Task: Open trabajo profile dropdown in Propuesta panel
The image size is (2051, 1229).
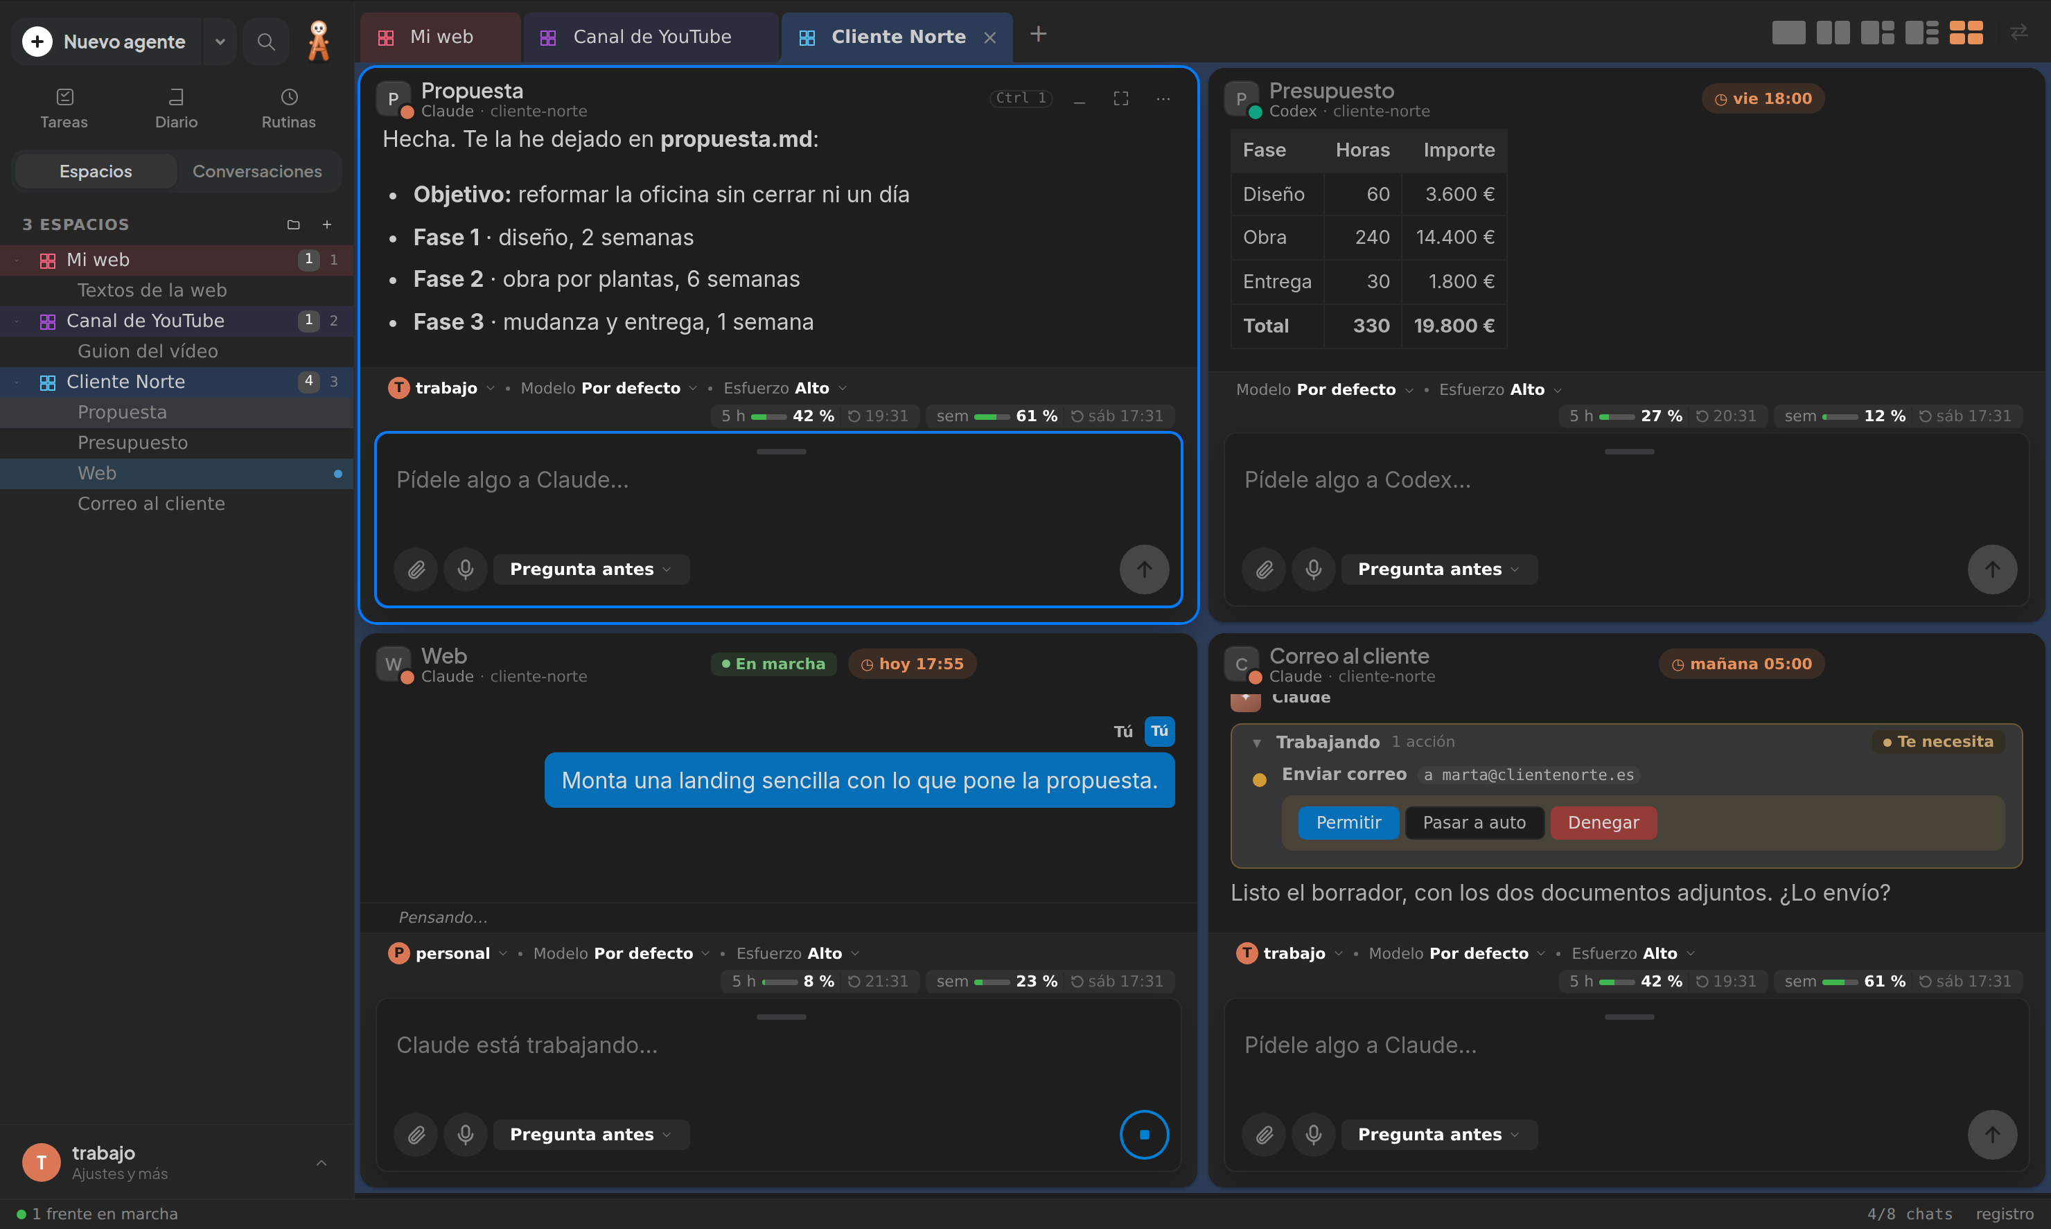Action: click(442, 387)
